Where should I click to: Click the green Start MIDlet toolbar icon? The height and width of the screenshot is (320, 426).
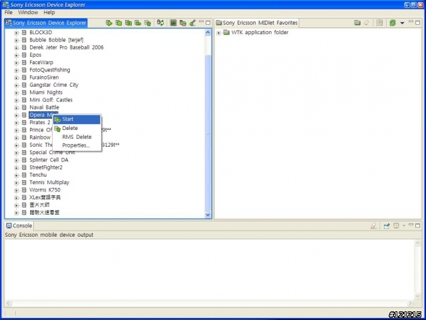point(109,23)
